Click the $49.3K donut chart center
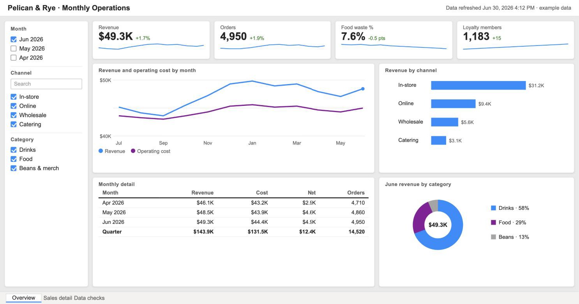Viewport: 579px width, 304px height. tap(438, 225)
